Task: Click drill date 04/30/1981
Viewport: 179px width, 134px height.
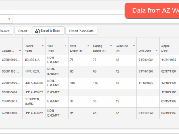Action: pyautogui.click(x=146, y=60)
